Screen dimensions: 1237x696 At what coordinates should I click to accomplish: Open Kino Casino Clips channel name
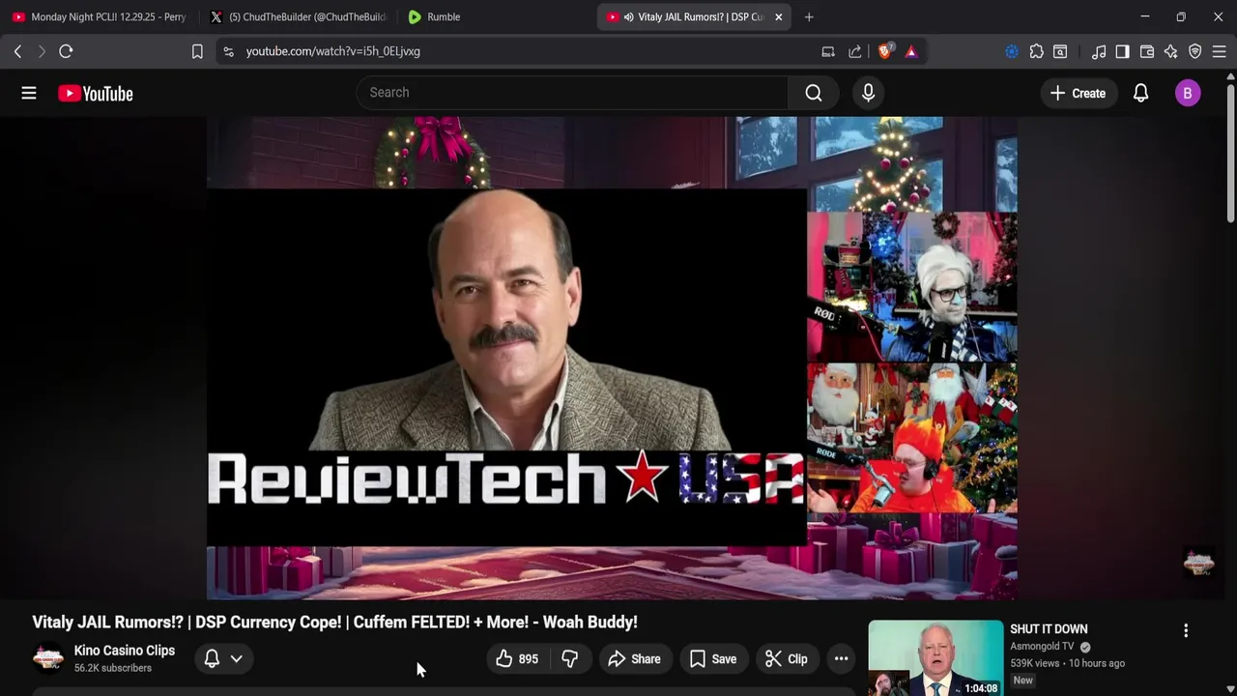[x=125, y=651]
